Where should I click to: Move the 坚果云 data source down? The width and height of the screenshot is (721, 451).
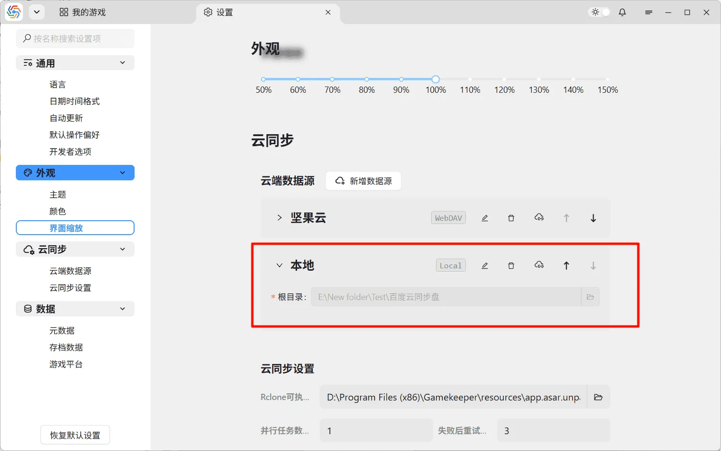click(593, 217)
